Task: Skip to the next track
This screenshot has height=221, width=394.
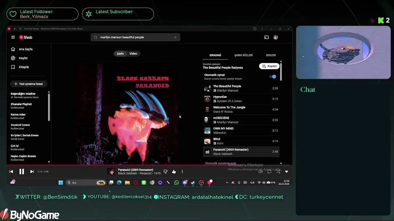Action: (x=32, y=172)
